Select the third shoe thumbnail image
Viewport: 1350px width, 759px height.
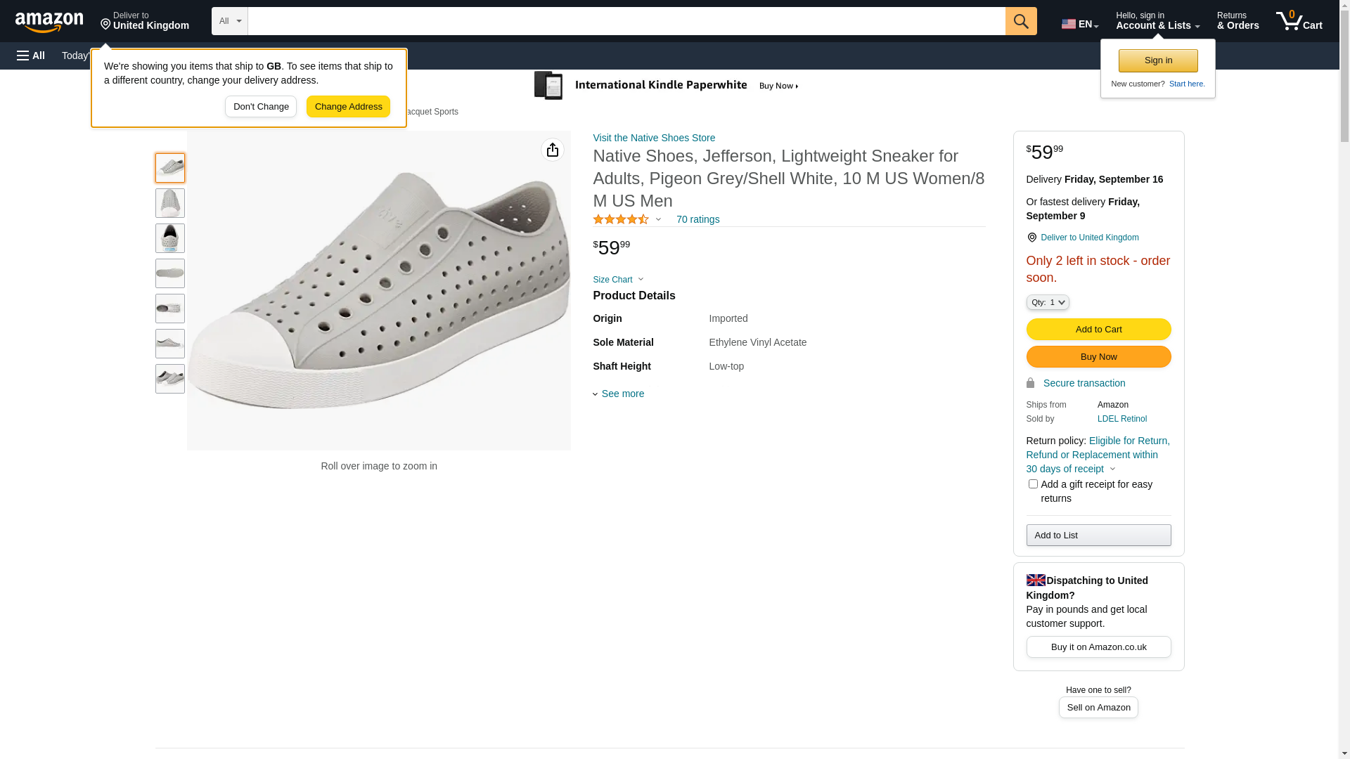[x=170, y=238]
